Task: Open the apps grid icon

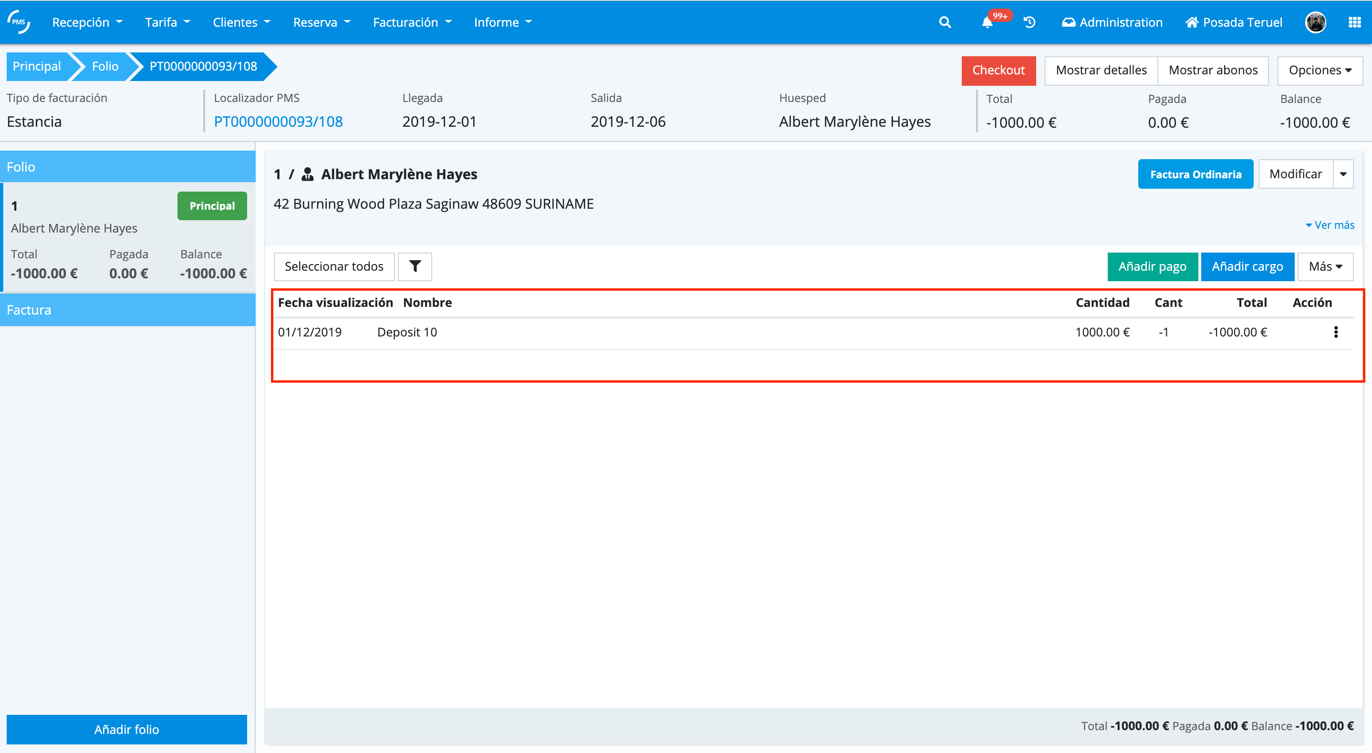Action: (1354, 22)
